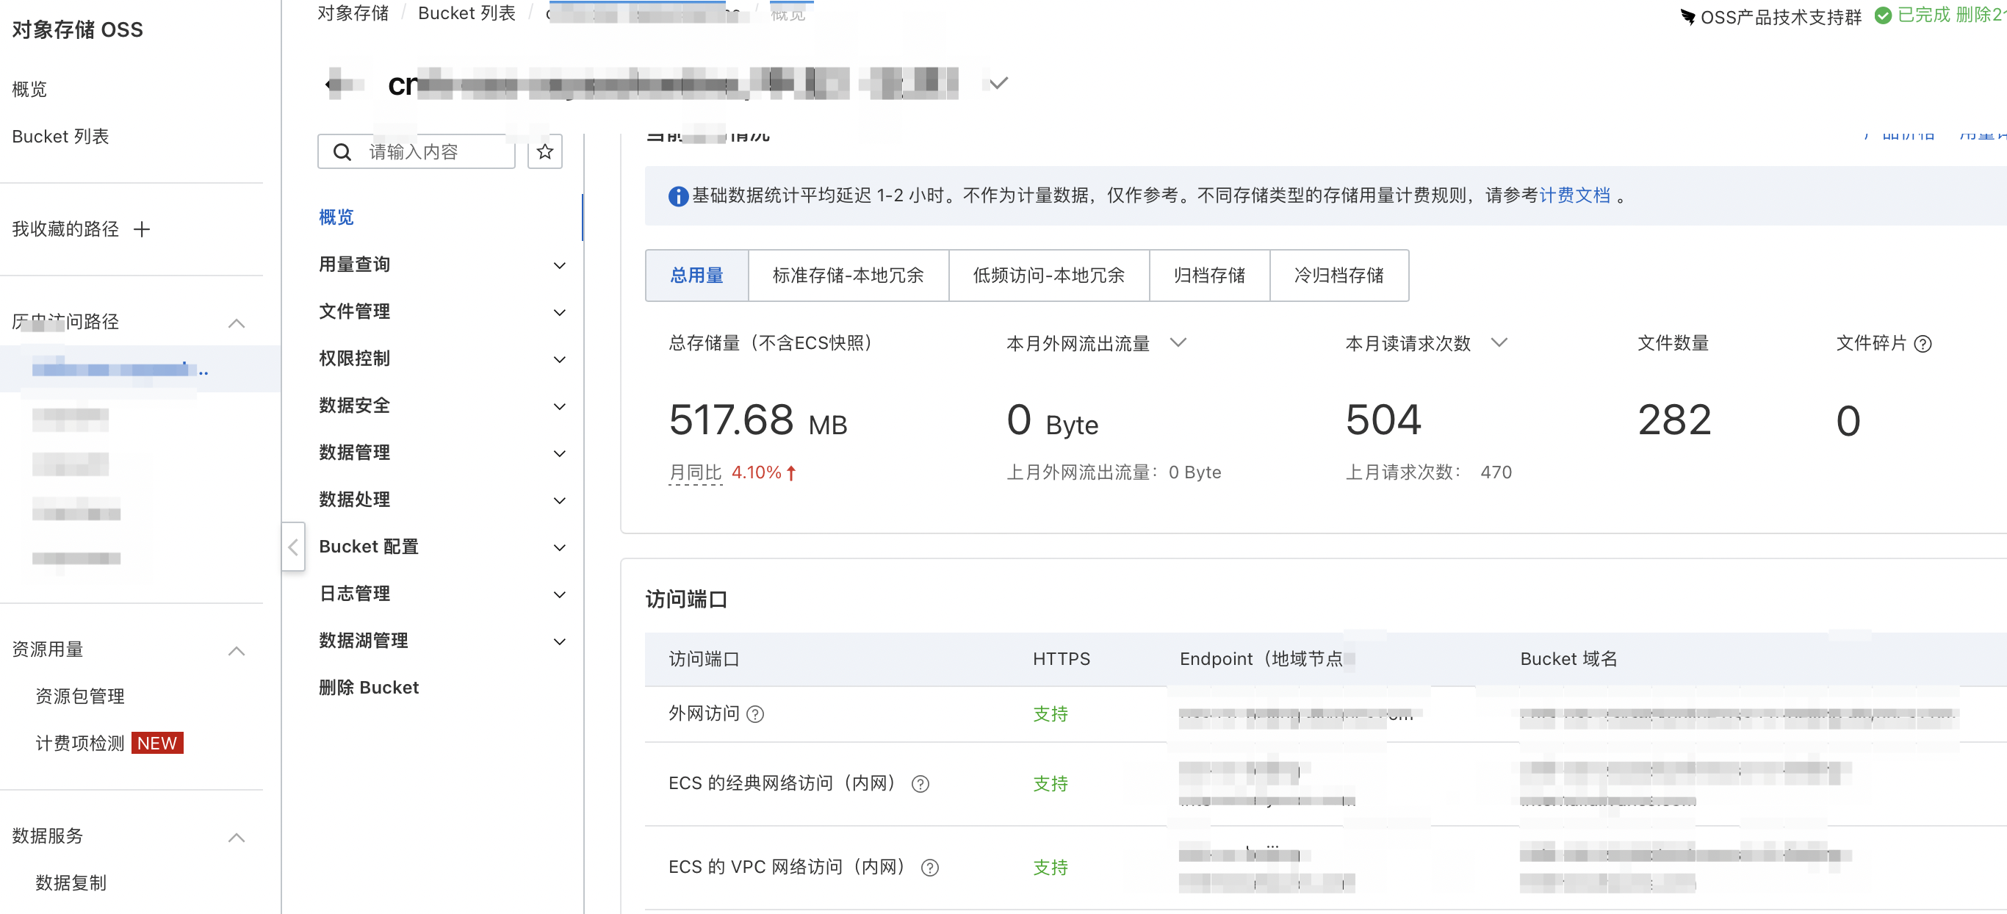Expand the Bucket 配置 menu
Image resolution: width=2007 pixels, height=914 pixels.
coord(558,547)
